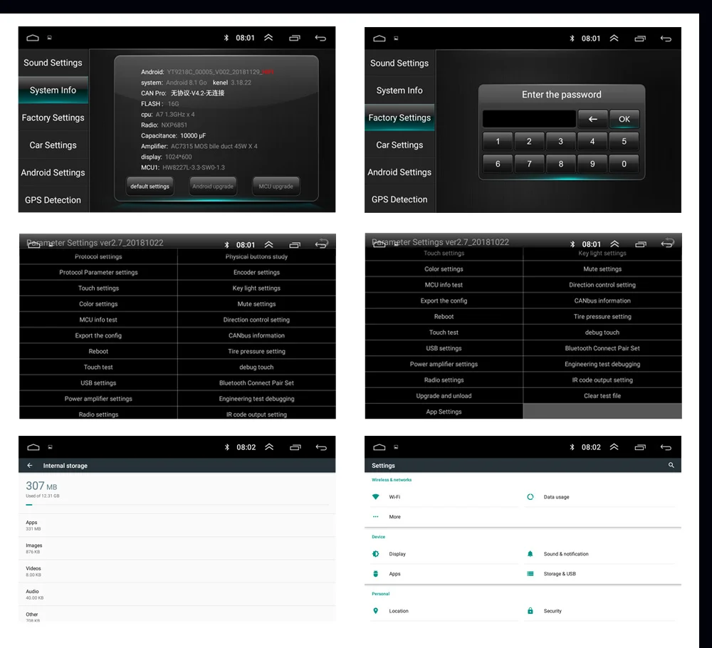Click the Android version string in System Info

220,72
